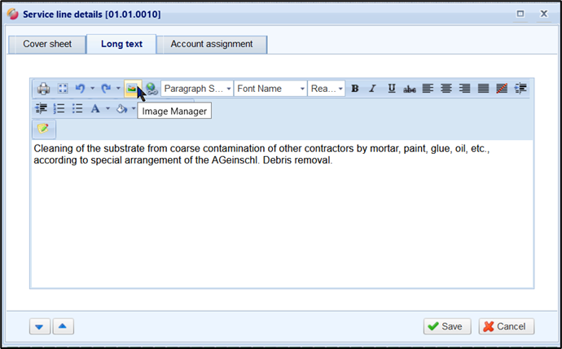Screen dimensions: 562x349
Task: Switch to the Account assignment tab
Action: [x=212, y=44]
